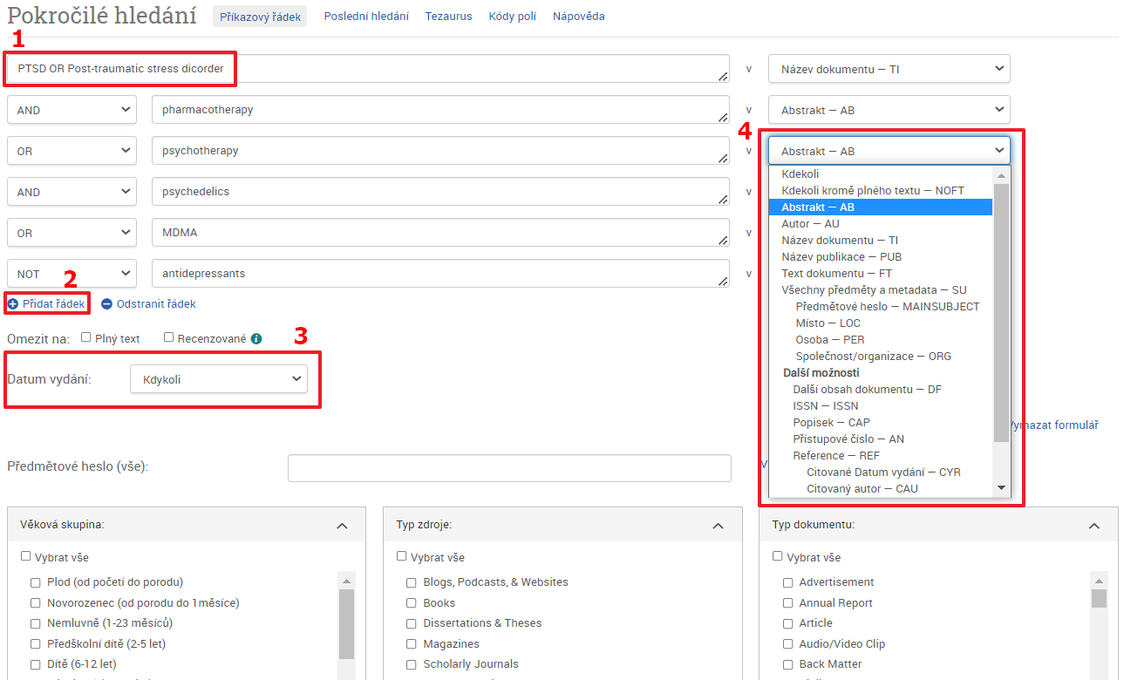Check Blogs, Podcasts, & Websites source type
This screenshot has height=680, width=1124.
[412, 582]
